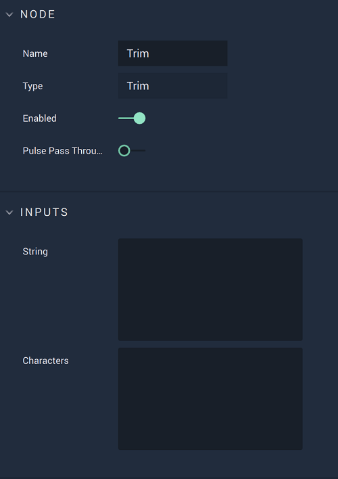The width and height of the screenshot is (338, 479).
Task: Click the Enabled label text
Action: 40,118
